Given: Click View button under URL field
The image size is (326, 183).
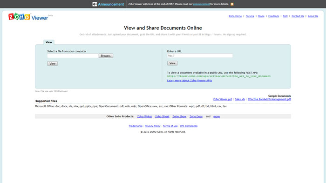Looking at the screenshot, I should pyautogui.click(x=172, y=63).
